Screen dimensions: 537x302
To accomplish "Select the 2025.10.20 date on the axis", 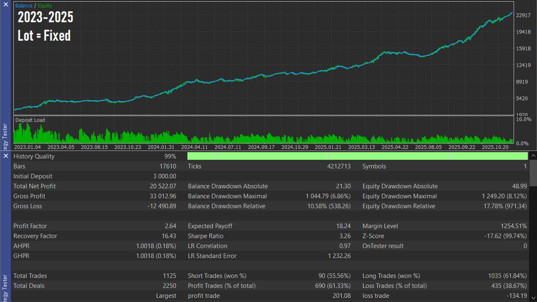I will [x=495, y=147].
